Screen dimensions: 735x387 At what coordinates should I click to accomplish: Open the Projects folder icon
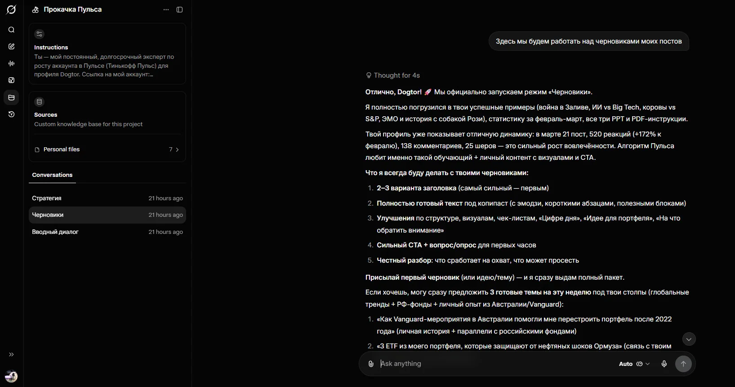pos(12,97)
